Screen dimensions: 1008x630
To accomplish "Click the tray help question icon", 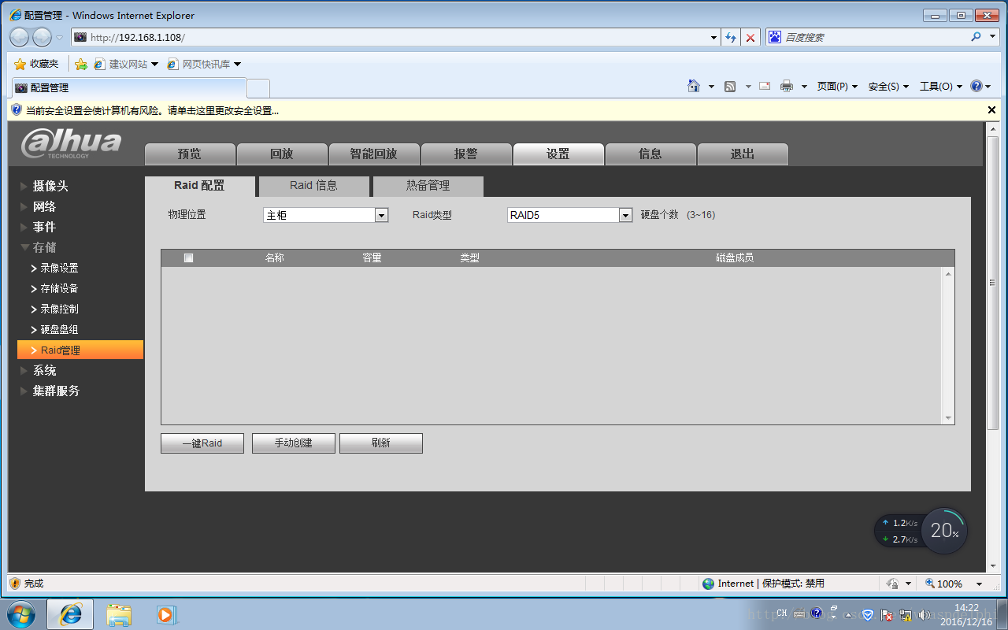I will pyautogui.click(x=817, y=613).
